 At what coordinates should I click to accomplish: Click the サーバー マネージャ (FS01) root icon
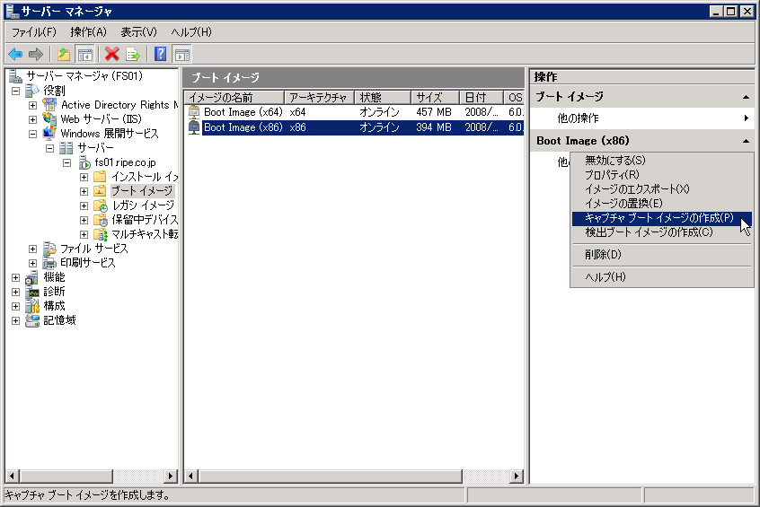[15, 76]
